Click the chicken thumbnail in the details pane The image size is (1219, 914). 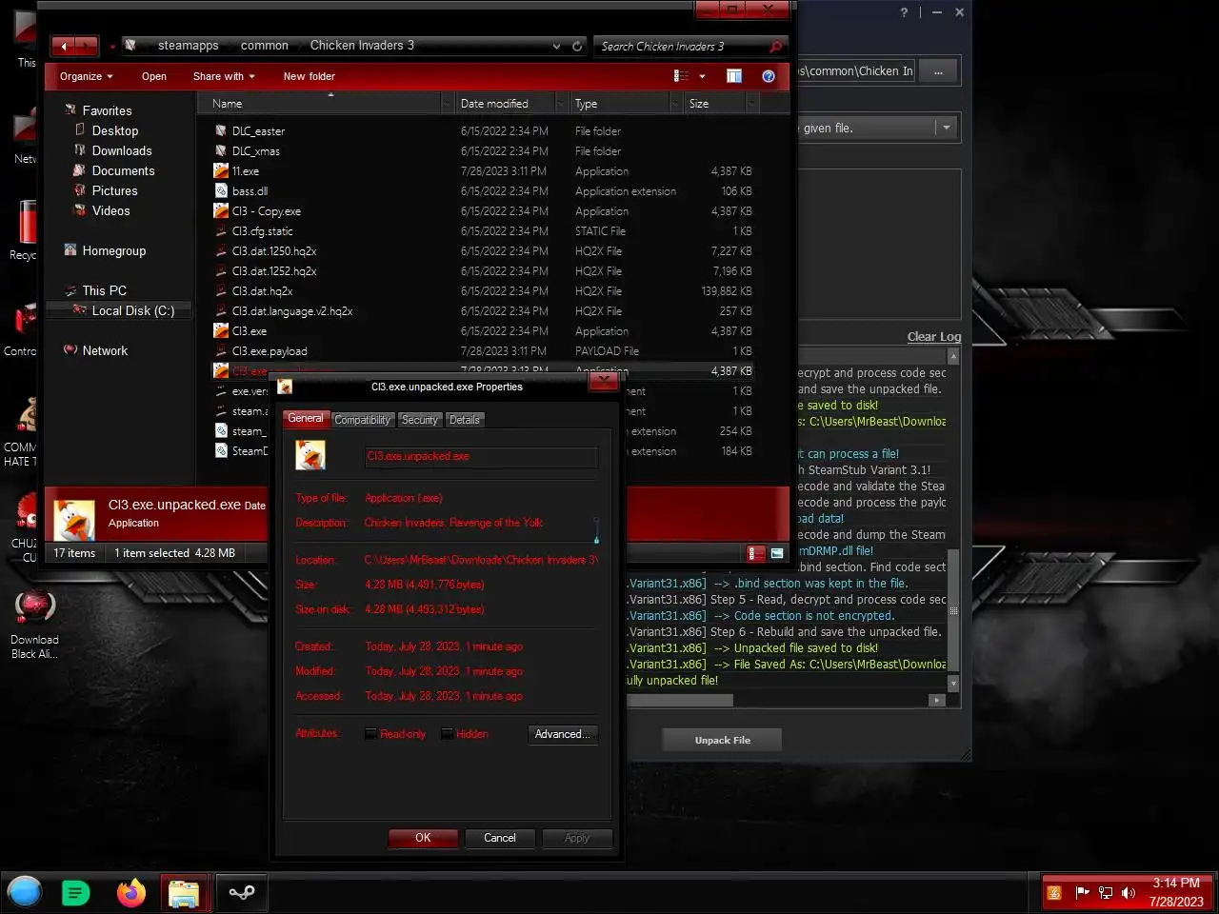74,520
